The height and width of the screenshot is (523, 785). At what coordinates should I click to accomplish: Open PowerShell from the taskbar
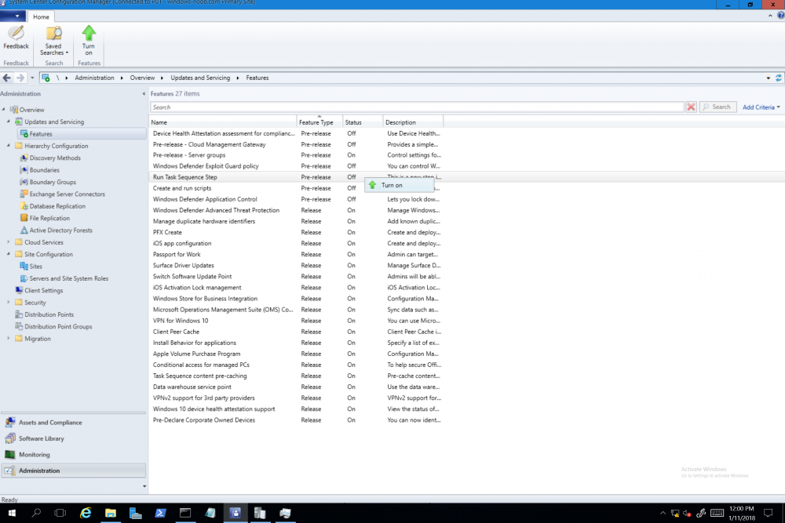[160, 513]
